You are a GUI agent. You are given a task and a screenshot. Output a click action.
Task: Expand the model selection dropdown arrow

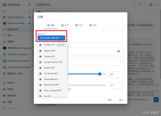(x=121, y=61)
